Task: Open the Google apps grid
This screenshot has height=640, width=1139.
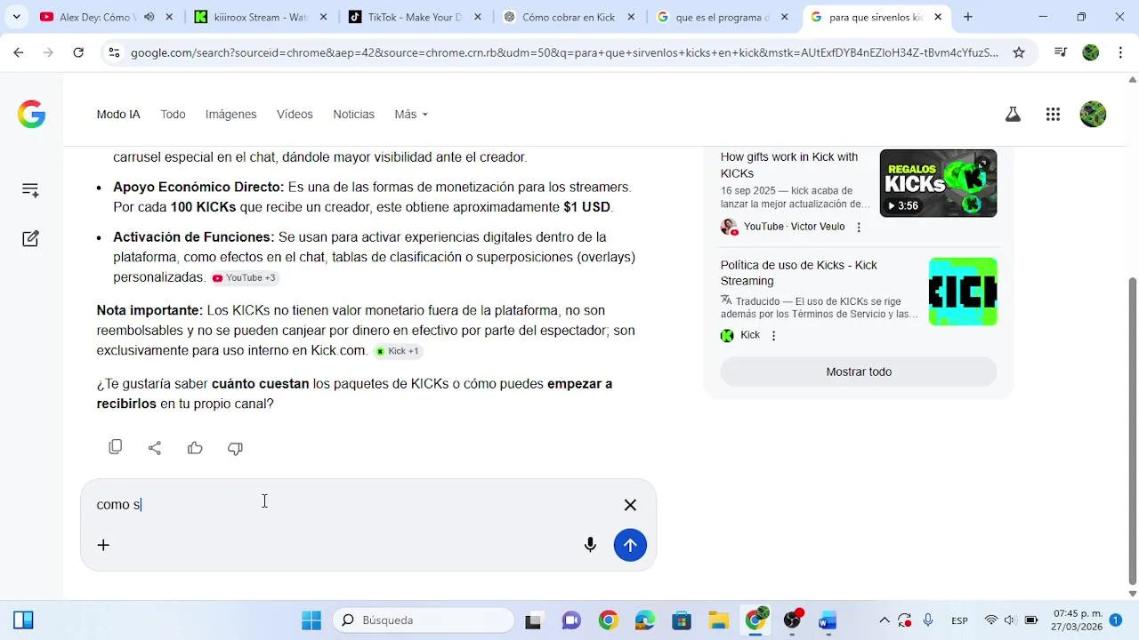Action: 1053,114
